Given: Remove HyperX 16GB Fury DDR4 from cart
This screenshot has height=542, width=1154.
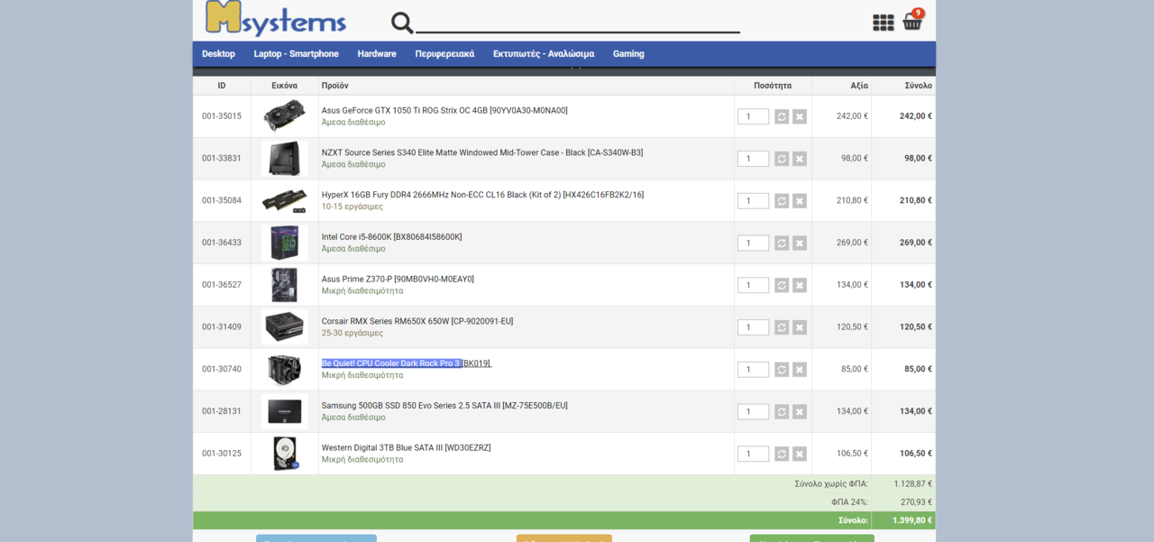Looking at the screenshot, I should (800, 201).
